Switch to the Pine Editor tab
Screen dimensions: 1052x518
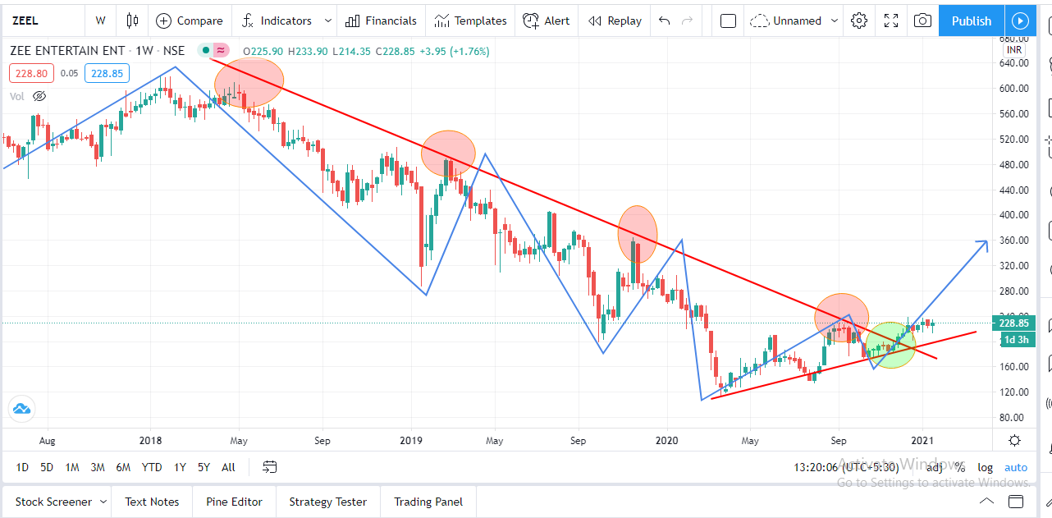point(234,502)
